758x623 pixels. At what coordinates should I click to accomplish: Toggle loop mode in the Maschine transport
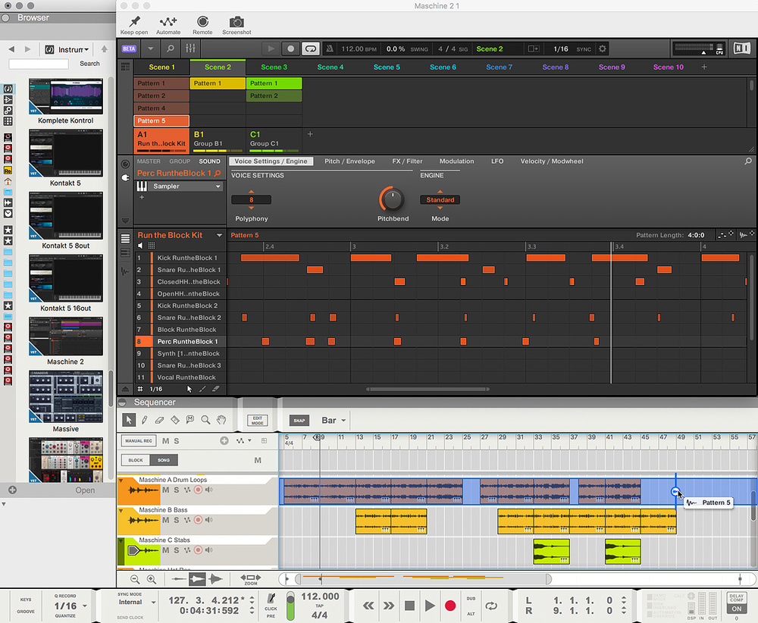(311, 49)
